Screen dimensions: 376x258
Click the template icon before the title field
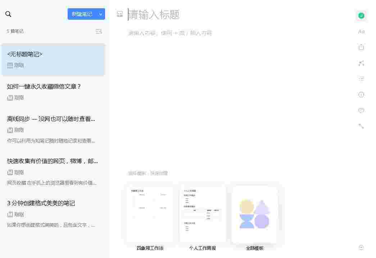point(120,14)
